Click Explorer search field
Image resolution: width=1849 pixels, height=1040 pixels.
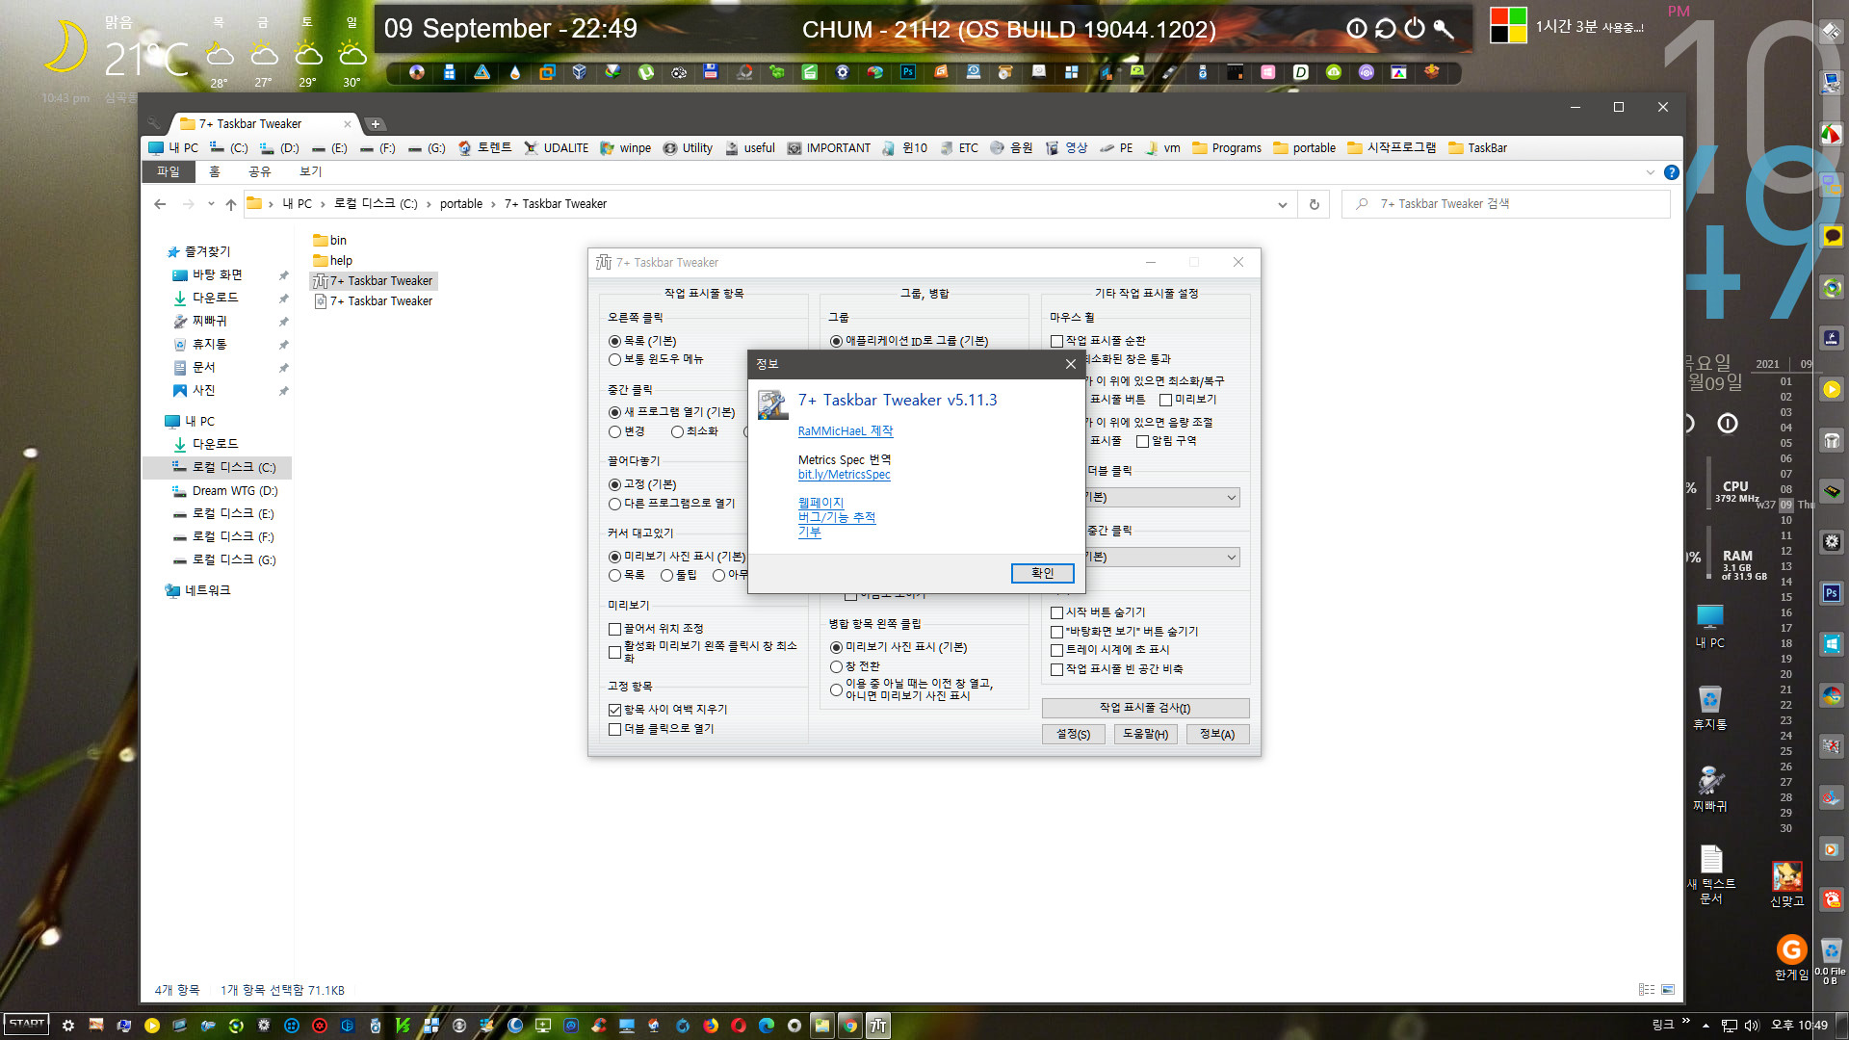(x=1505, y=204)
